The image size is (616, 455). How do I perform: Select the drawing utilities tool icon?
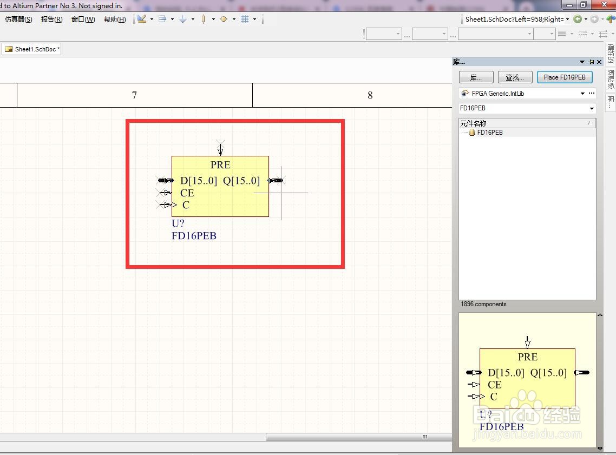coord(142,19)
